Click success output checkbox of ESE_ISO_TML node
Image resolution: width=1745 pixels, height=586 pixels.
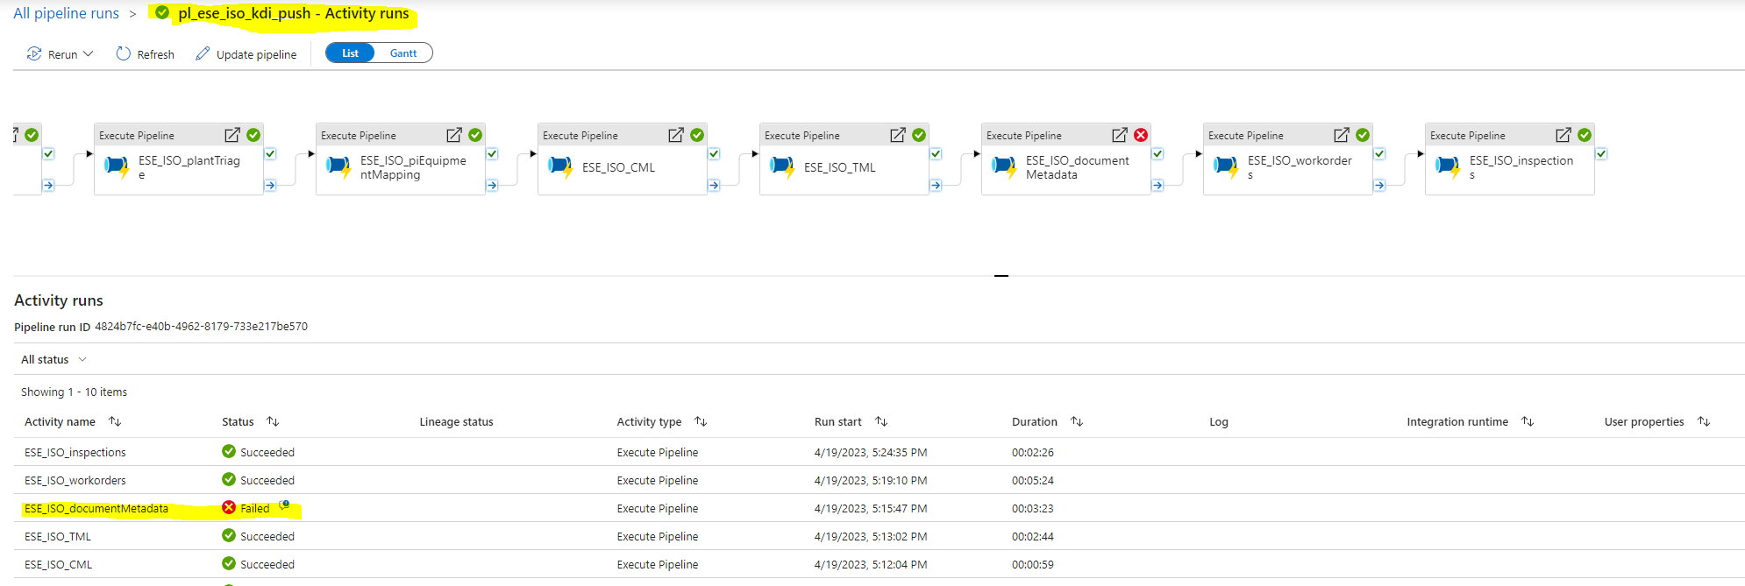[936, 154]
